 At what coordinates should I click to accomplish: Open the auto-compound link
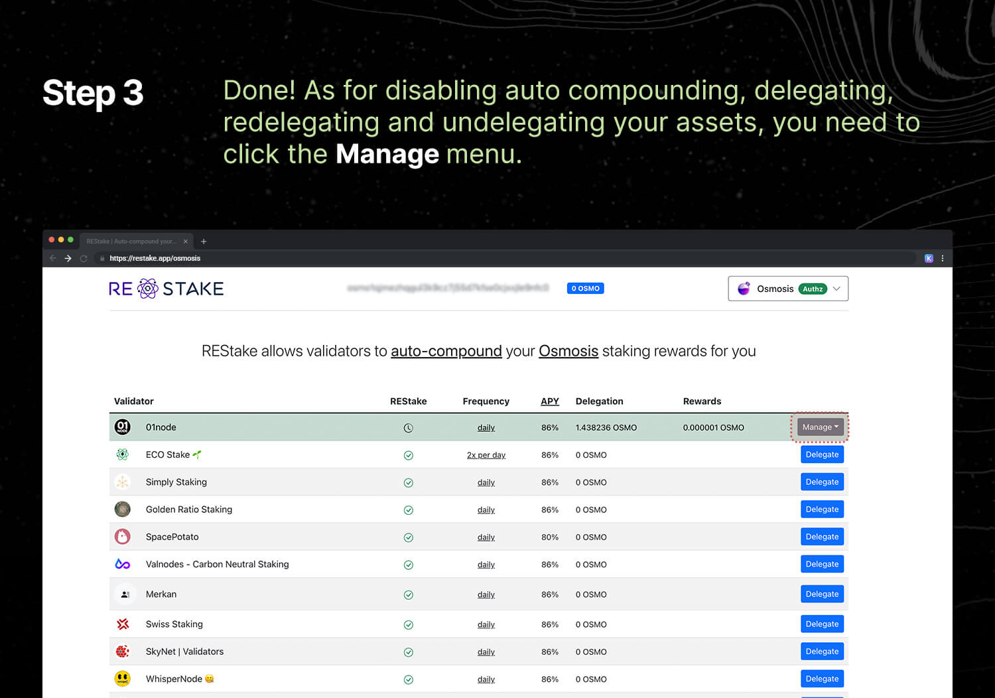446,351
